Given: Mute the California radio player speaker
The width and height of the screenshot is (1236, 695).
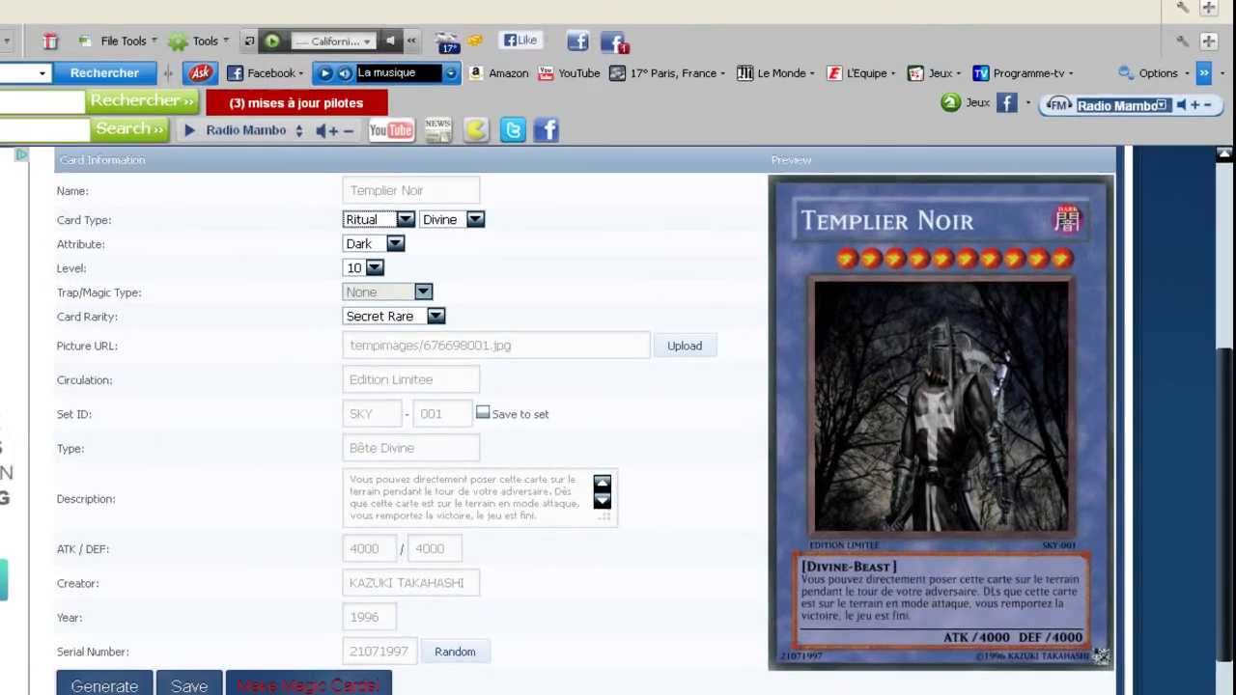Looking at the screenshot, I should tap(390, 41).
